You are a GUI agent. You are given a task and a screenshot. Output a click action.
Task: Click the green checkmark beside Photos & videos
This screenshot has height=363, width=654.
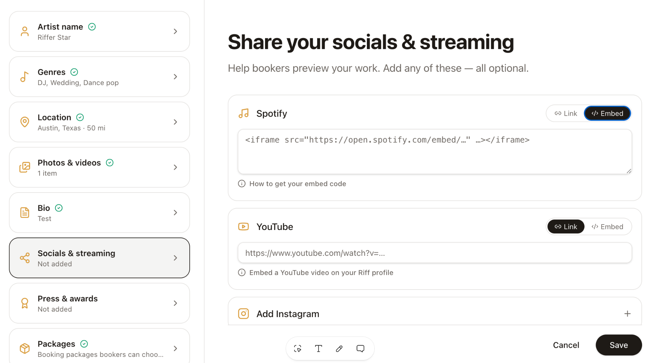click(110, 163)
